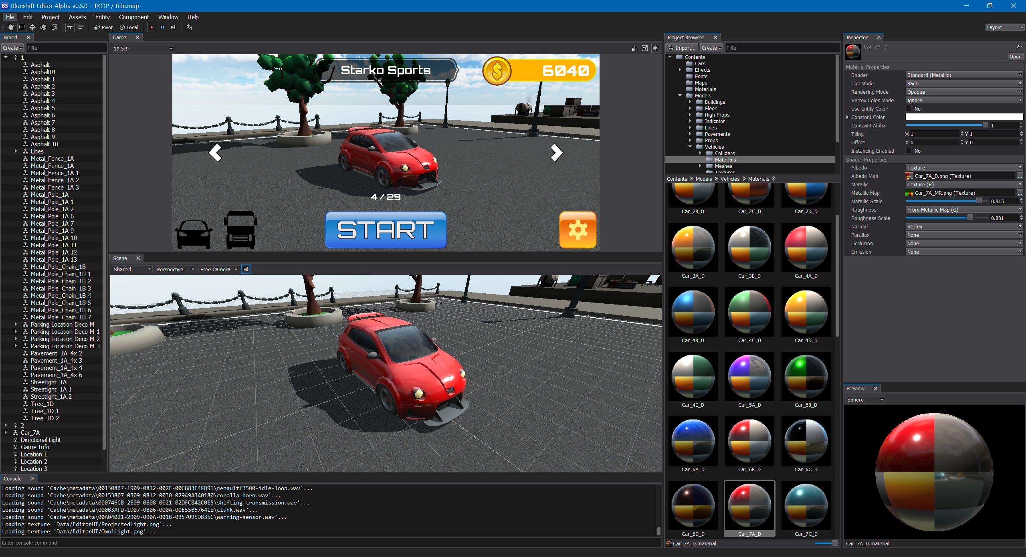Select the hand pan tool
The width and height of the screenshot is (1026, 557).
pos(11,27)
